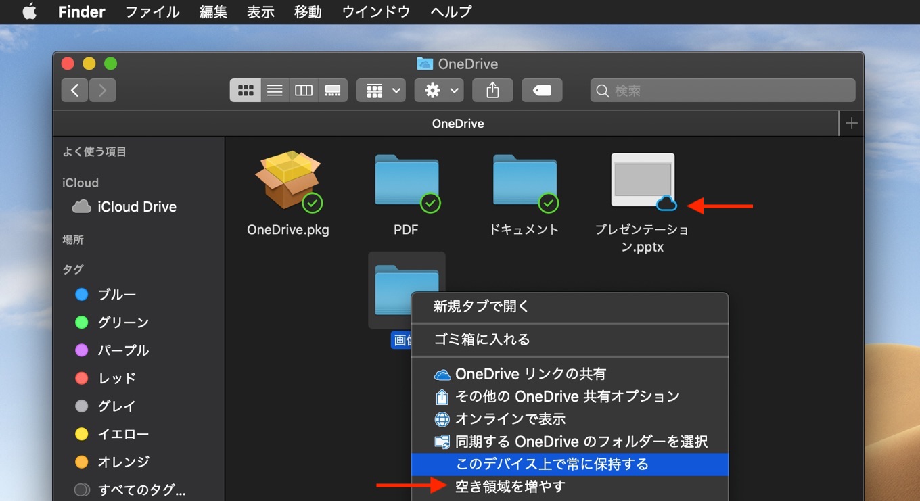The height and width of the screenshot is (501, 920).
Task: Choose ゴミ箱に入れる from context menu
Action: click(570, 339)
